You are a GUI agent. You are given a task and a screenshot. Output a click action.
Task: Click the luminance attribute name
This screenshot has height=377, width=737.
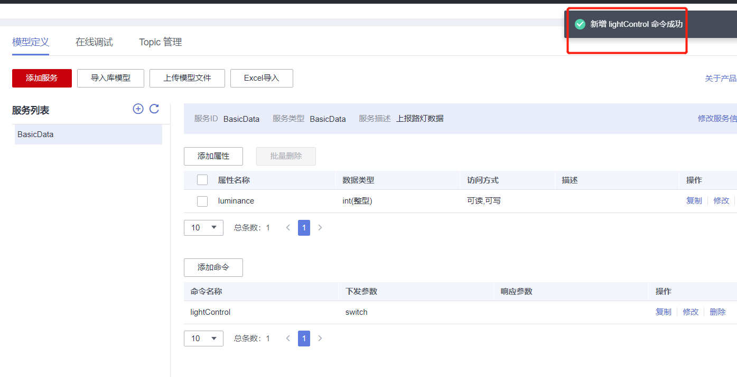236,201
